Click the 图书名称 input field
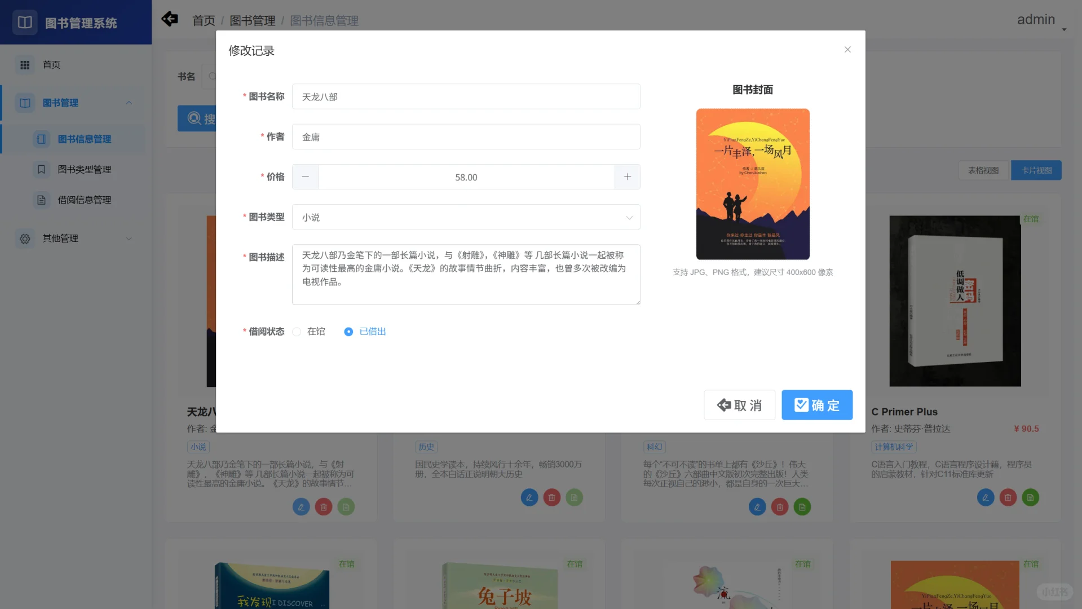Image resolution: width=1082 pixels, height=609 pixels. (x=466, y=96)
